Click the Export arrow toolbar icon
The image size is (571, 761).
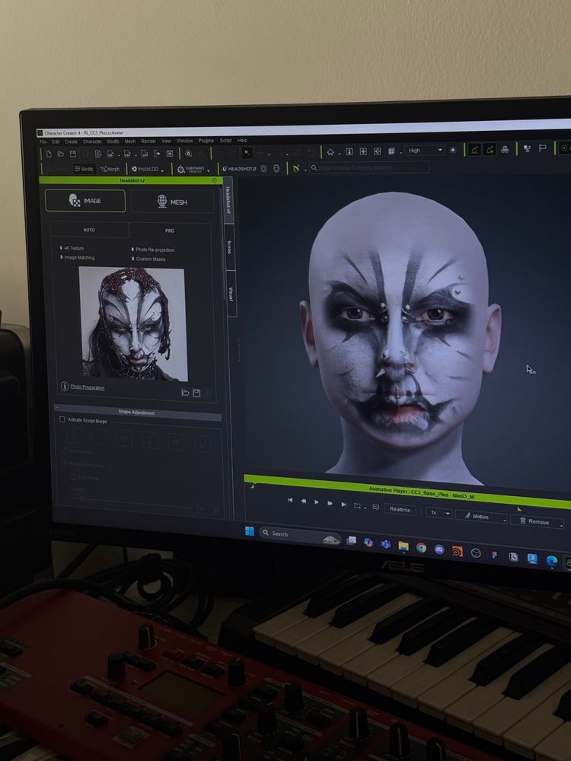(157, 154)
